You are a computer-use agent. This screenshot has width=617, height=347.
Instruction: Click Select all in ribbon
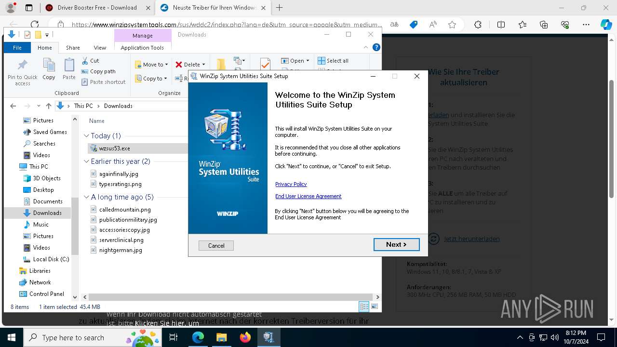[x=333, y=61]
